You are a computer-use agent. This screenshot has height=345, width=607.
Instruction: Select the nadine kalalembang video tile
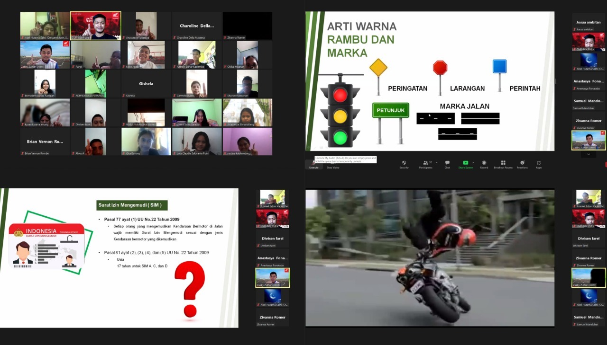[x=247, y=142]
